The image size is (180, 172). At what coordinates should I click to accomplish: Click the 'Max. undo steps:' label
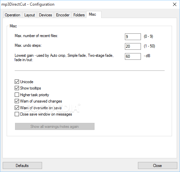point(28,45)
